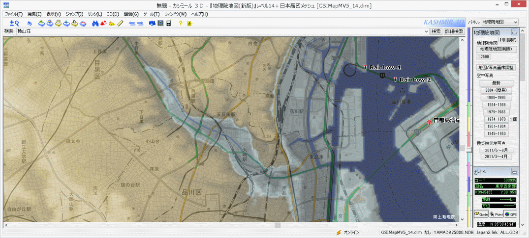
Task: Click the forward arrow navigation icon
Action: pos(140,23)
